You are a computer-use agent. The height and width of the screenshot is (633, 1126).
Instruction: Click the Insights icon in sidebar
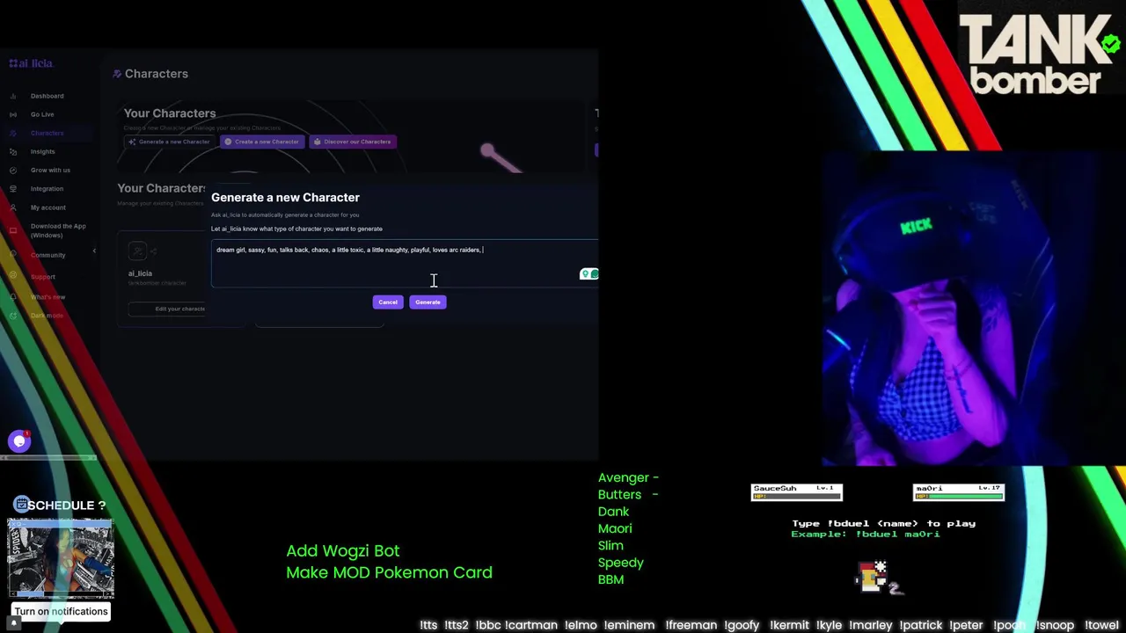(x=12, y=151)
